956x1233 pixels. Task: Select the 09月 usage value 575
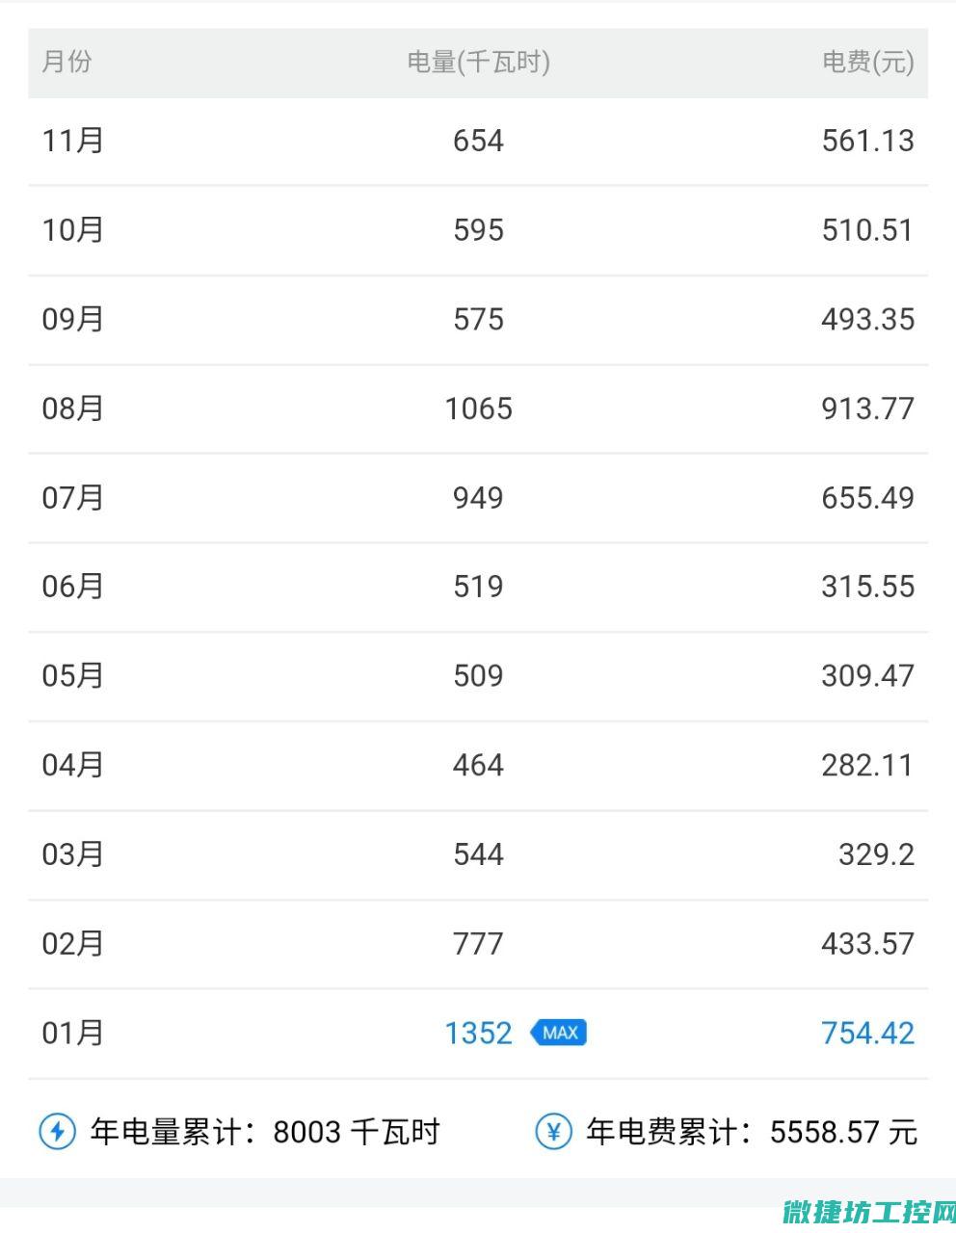(478, 320)
